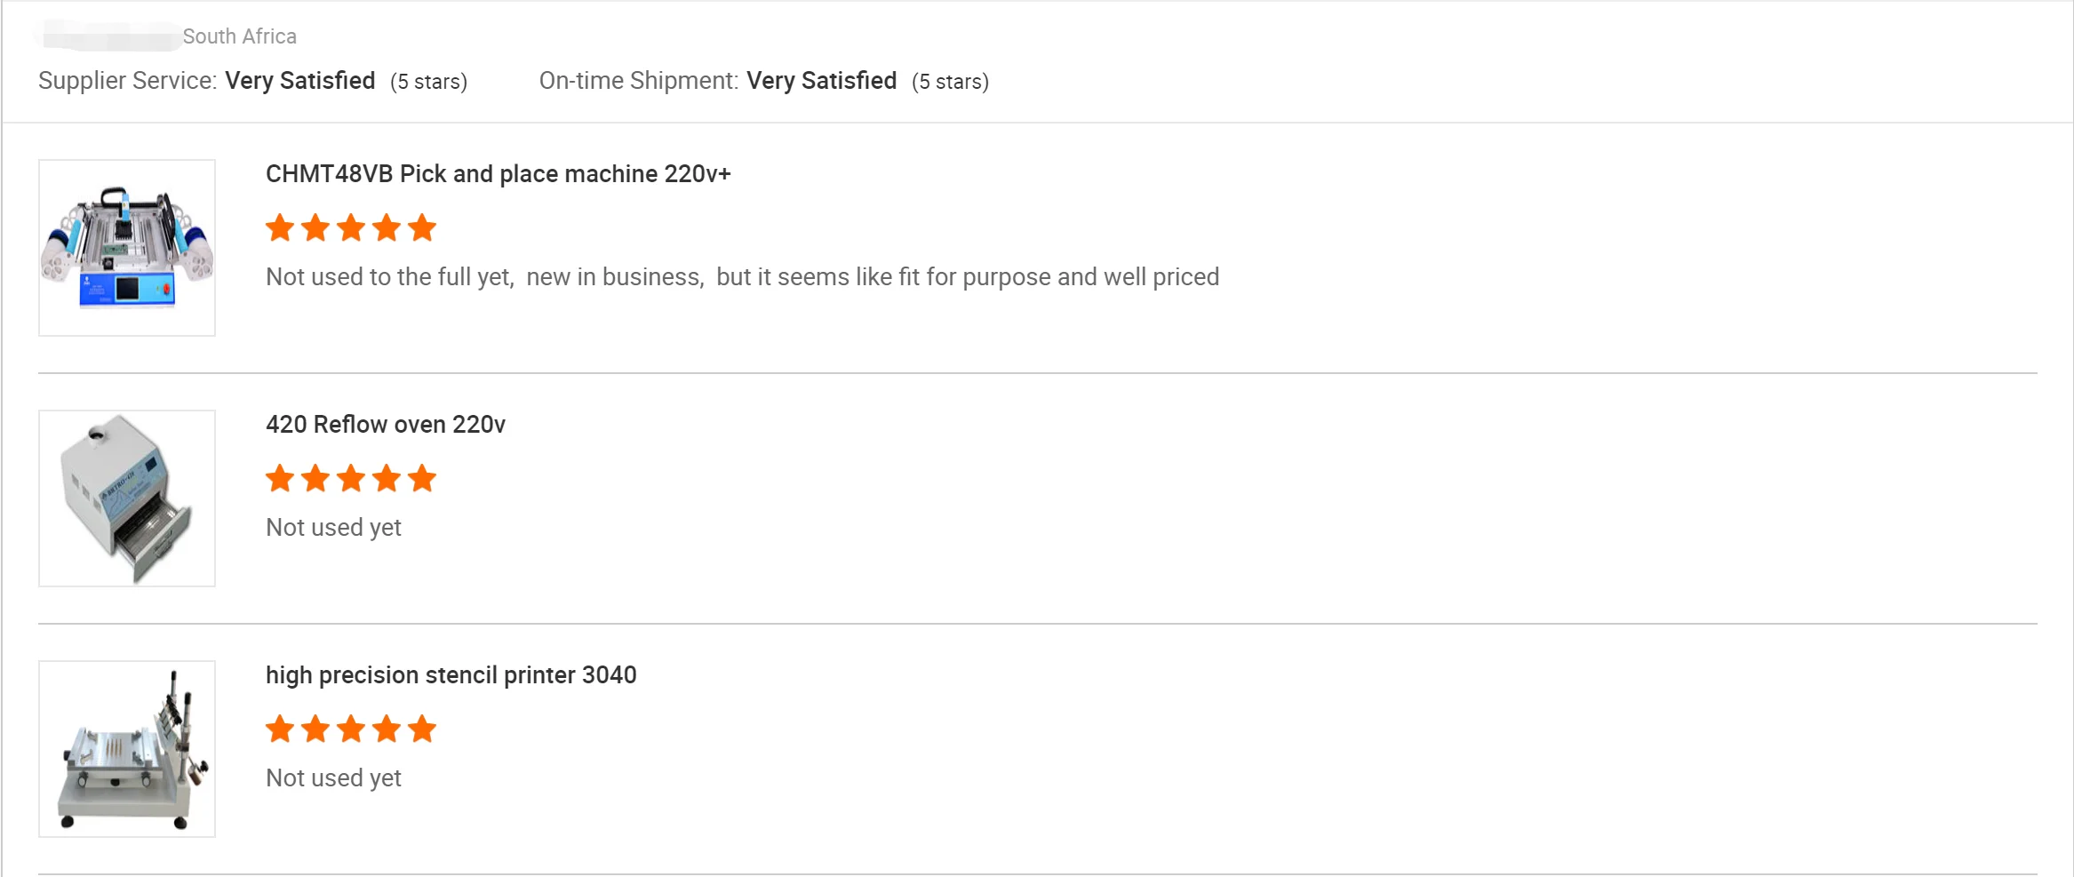This screenshot has width=2074, height=877.
Task: Select the last star under 420 Reflow oven
Action: click(x=422, y=479)
